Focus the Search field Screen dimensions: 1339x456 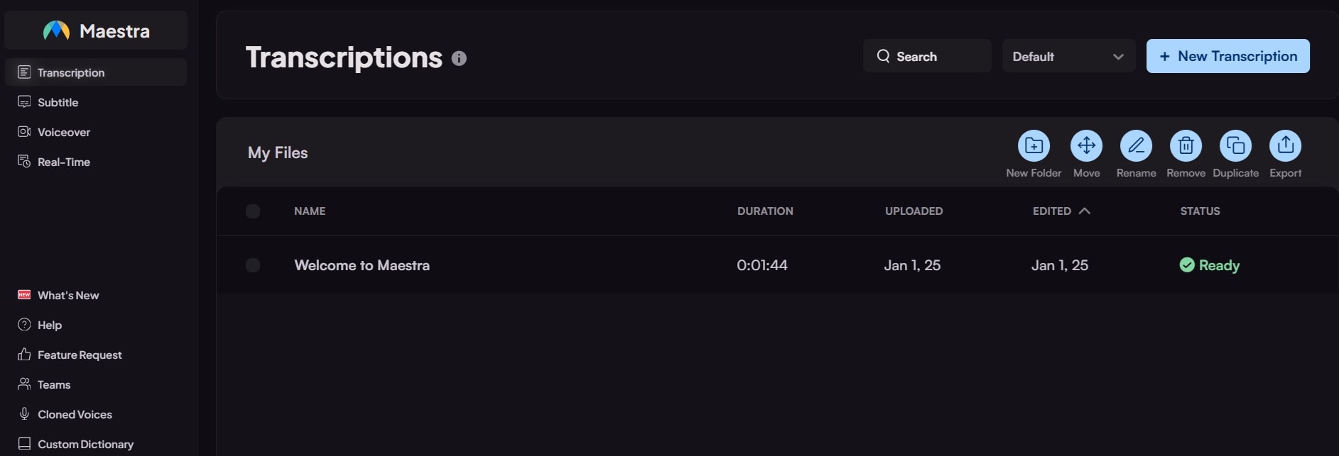[927, 56]
